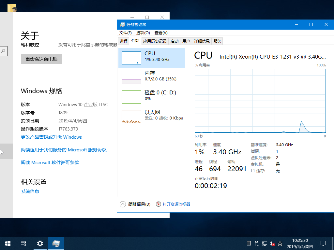Switch to the 进程 tab
Screen dimensions: 334x250
[x=124, y=41]
